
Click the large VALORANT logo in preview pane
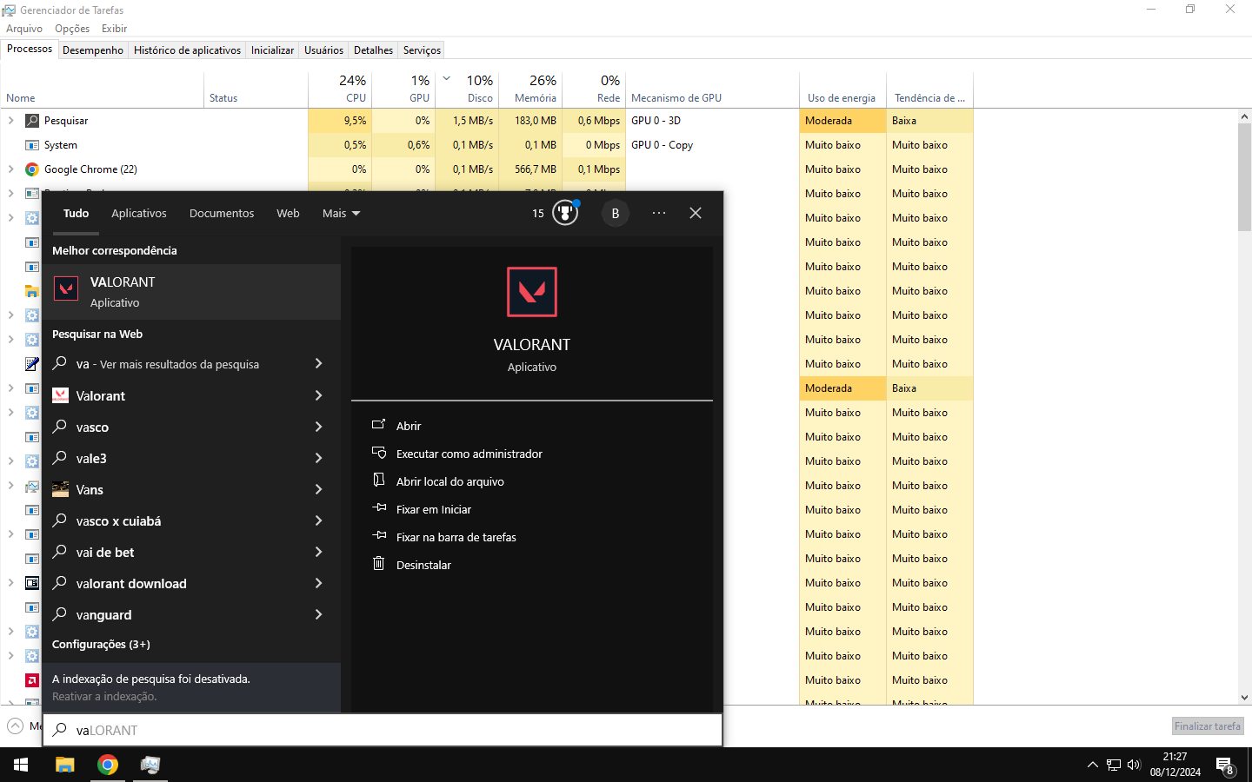coord(532,292)
